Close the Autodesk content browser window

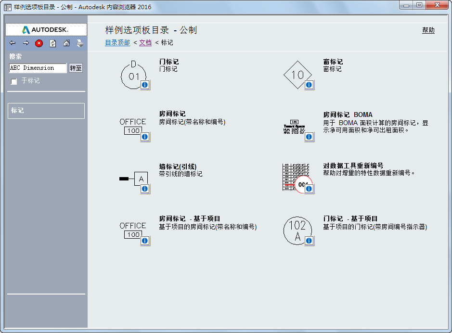(437, 5)
